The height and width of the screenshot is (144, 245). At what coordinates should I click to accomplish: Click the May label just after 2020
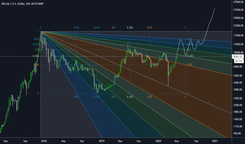pos(177,141)
